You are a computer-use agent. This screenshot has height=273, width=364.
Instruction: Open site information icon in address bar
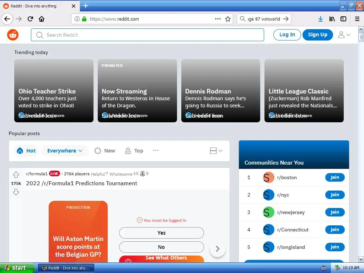pos(77,19)
